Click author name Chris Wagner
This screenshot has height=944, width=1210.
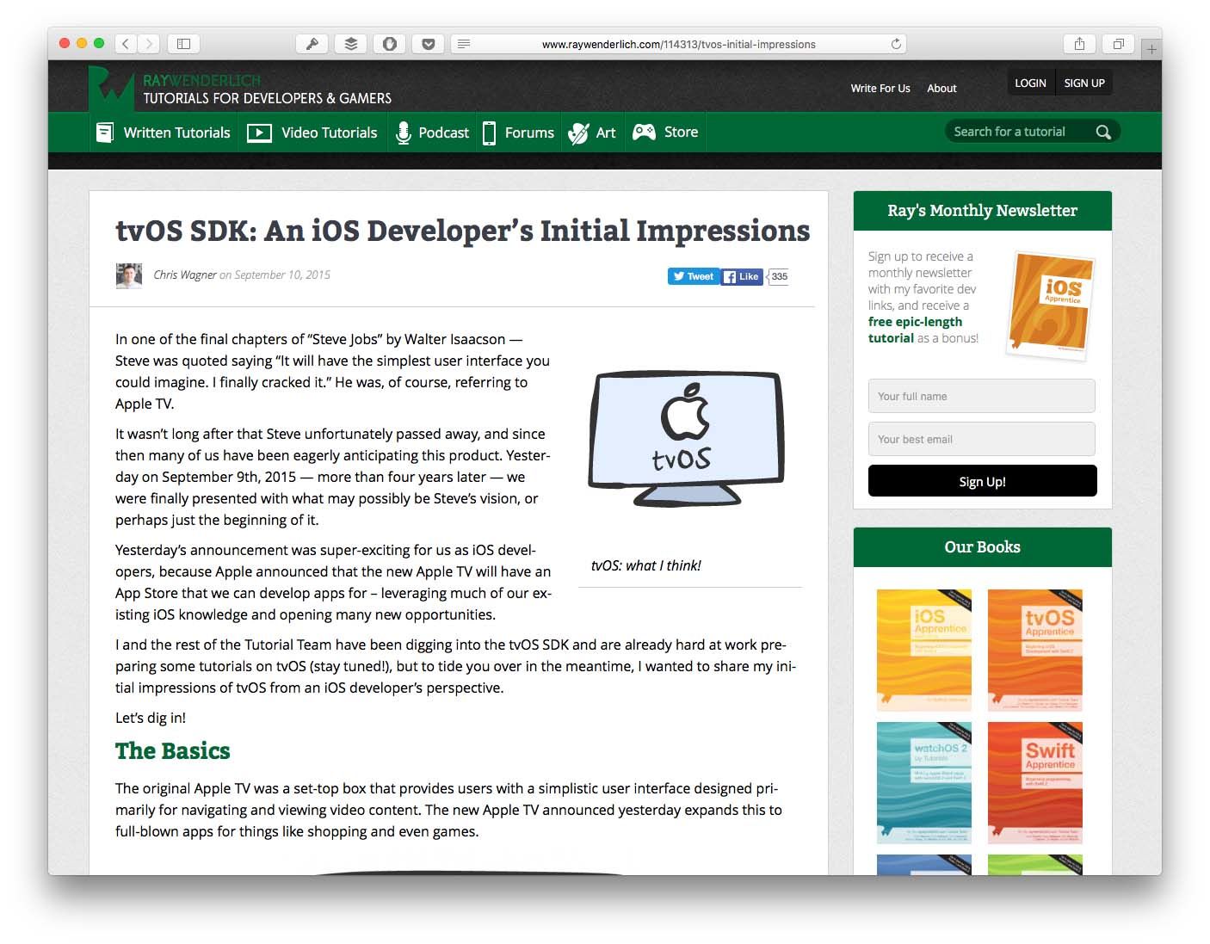tap(185, 275)
